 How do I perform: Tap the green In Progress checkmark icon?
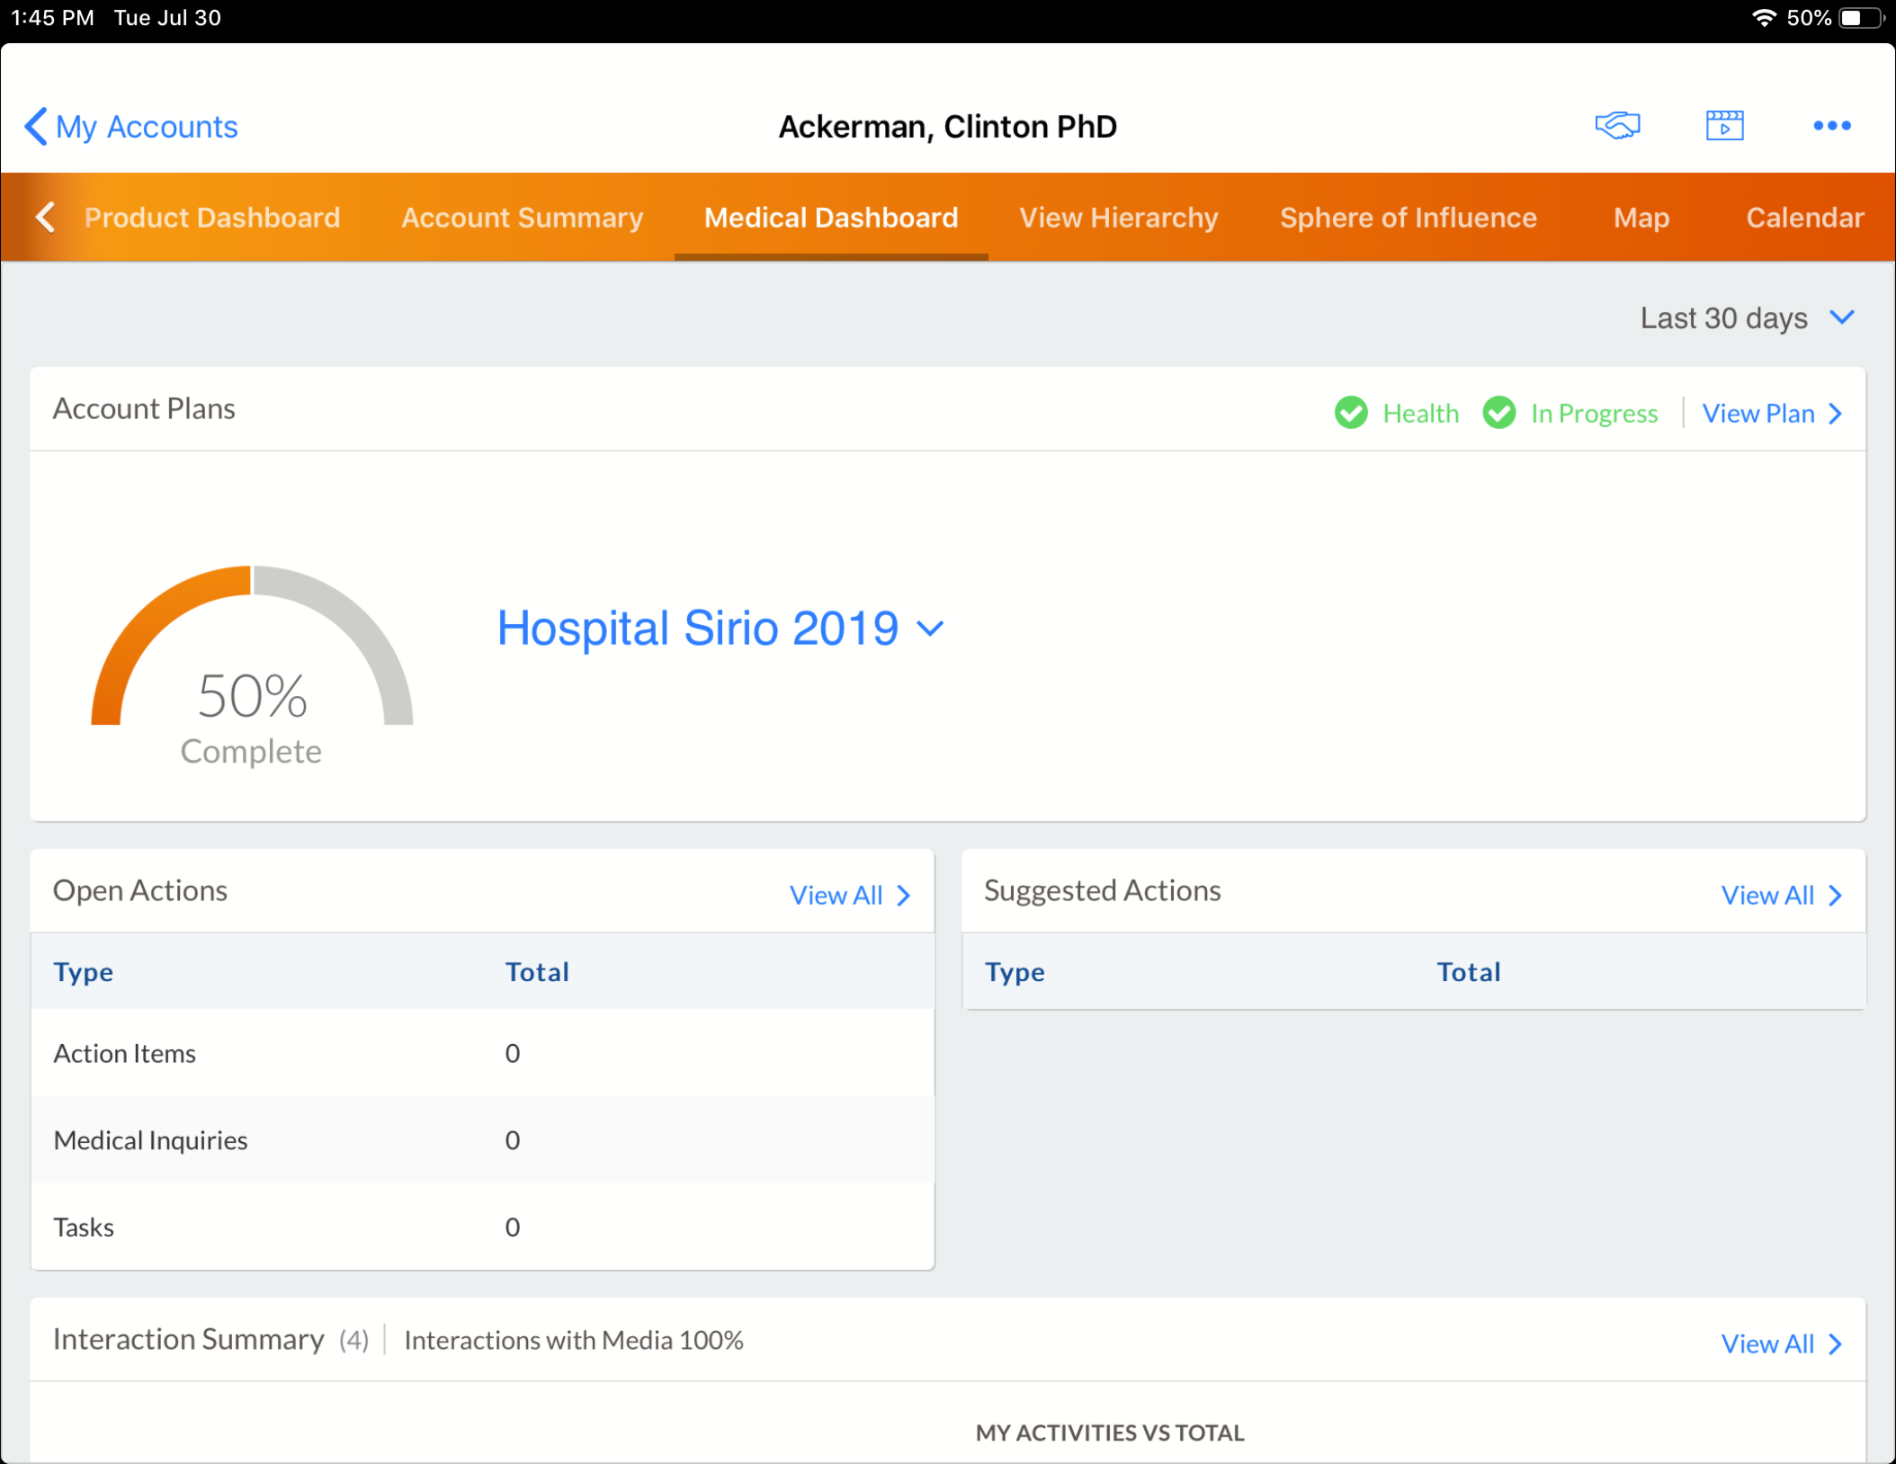[1499, 413]
